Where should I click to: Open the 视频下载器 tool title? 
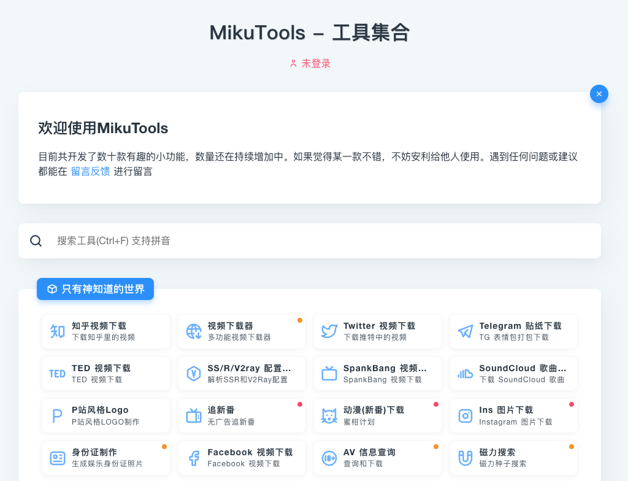pyautogui.click(x=231, y=326)
